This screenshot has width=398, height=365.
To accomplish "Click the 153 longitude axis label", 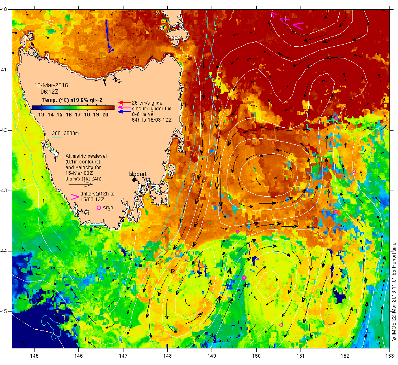I will pyautogui.click(x=389, y=356).
